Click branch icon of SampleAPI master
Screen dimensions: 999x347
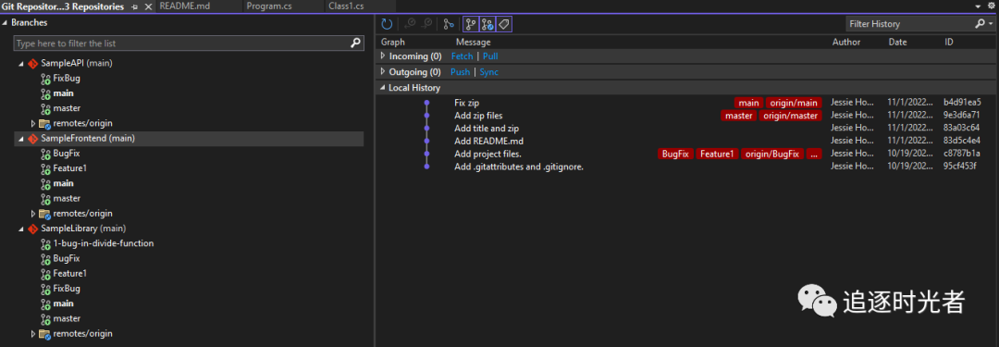(45, 108)
